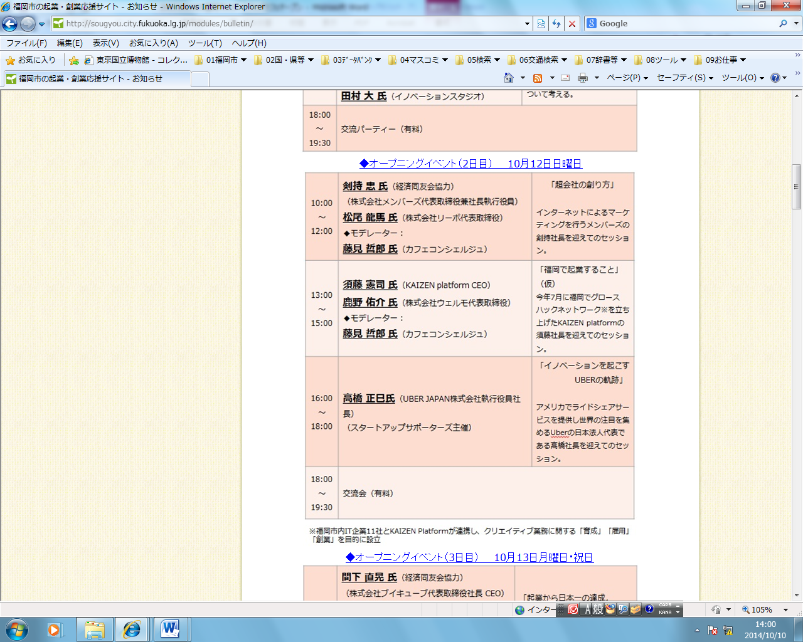Open Microsoft Word from the taskbar
Image resolution: width=803 pixels, height=642 pixels.
(170, 629)
